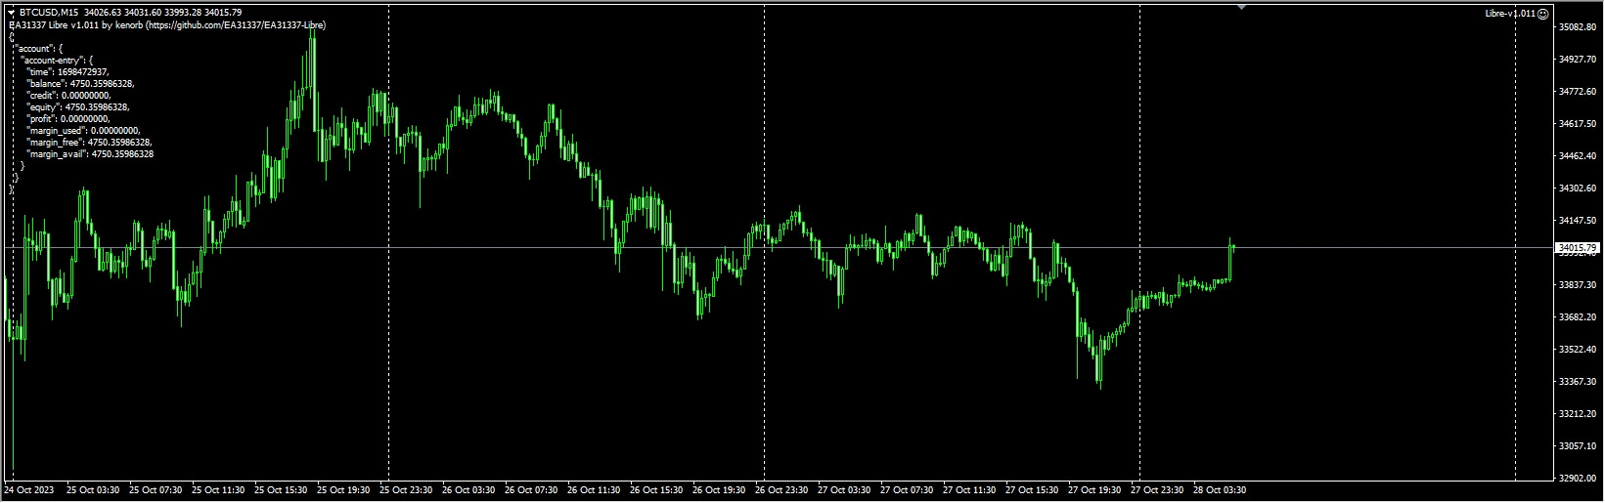Open the BTCUSD,M15 one-click trading arrow
This screenshot has width=1605, height=503.
coord(11,12)
